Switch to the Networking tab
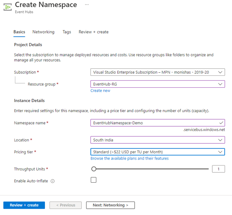 43,32
